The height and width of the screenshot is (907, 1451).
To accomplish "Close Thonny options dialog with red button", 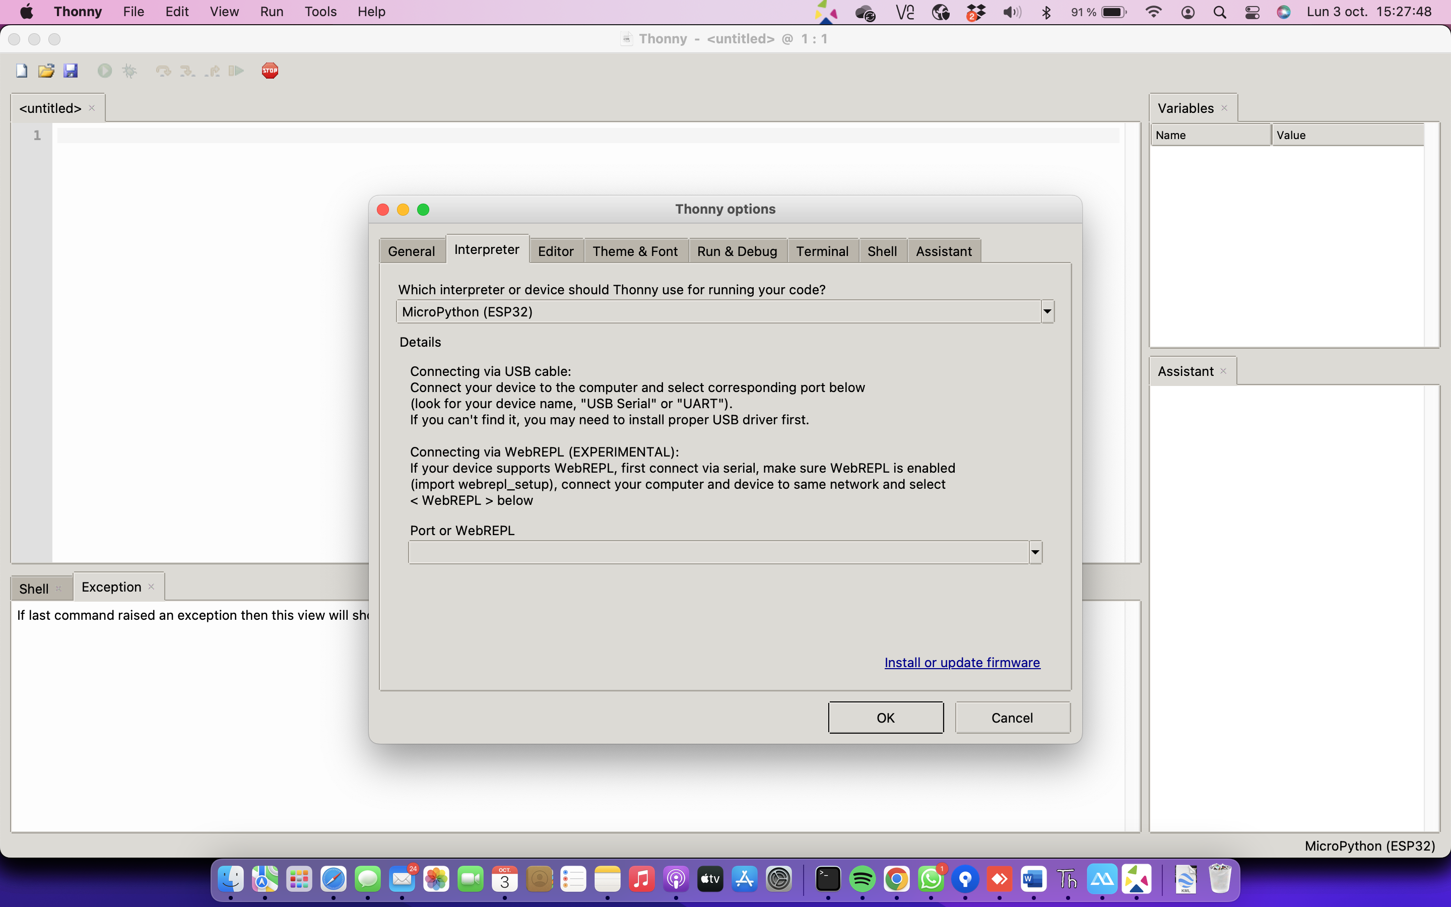I will (x=383, y=209).
